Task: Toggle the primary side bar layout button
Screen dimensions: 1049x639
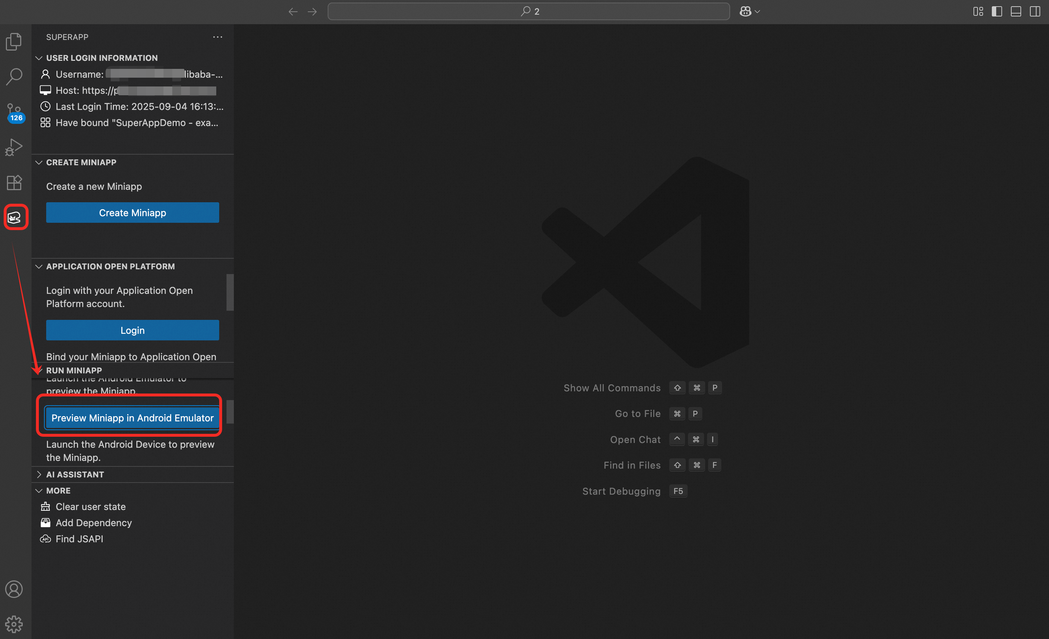Action: (996, 11)
